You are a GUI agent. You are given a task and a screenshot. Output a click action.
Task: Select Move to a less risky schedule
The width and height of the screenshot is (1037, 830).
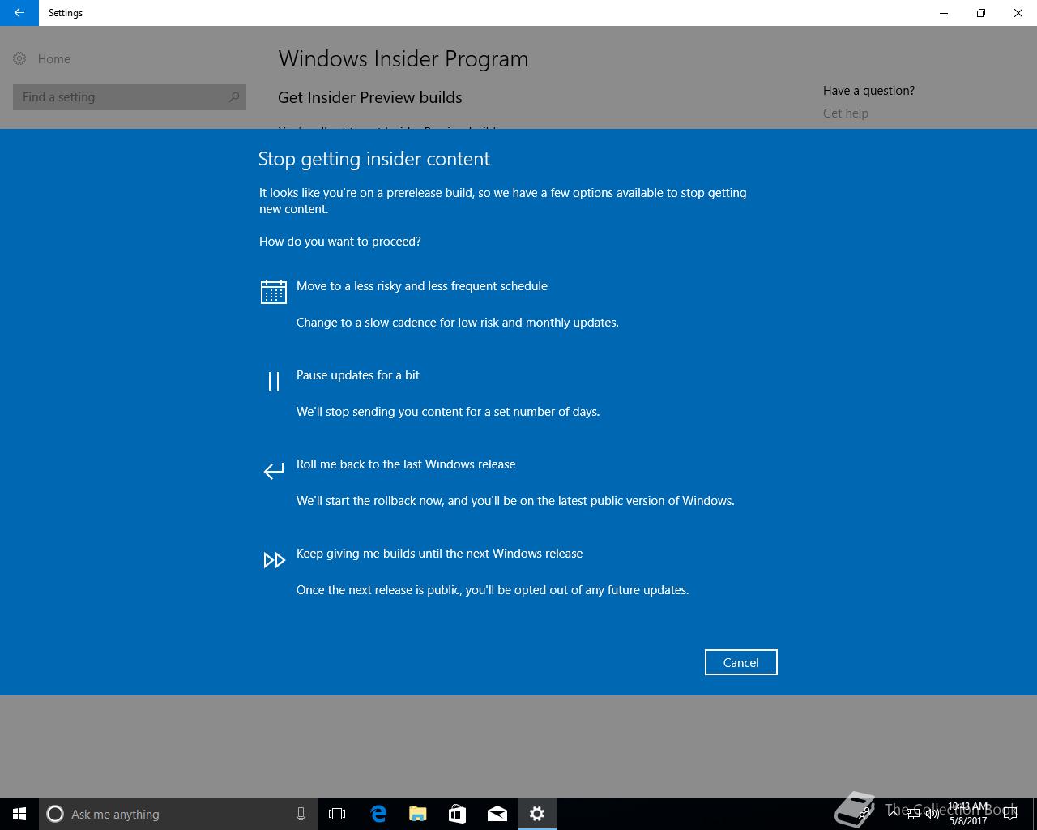coord(422,286)
